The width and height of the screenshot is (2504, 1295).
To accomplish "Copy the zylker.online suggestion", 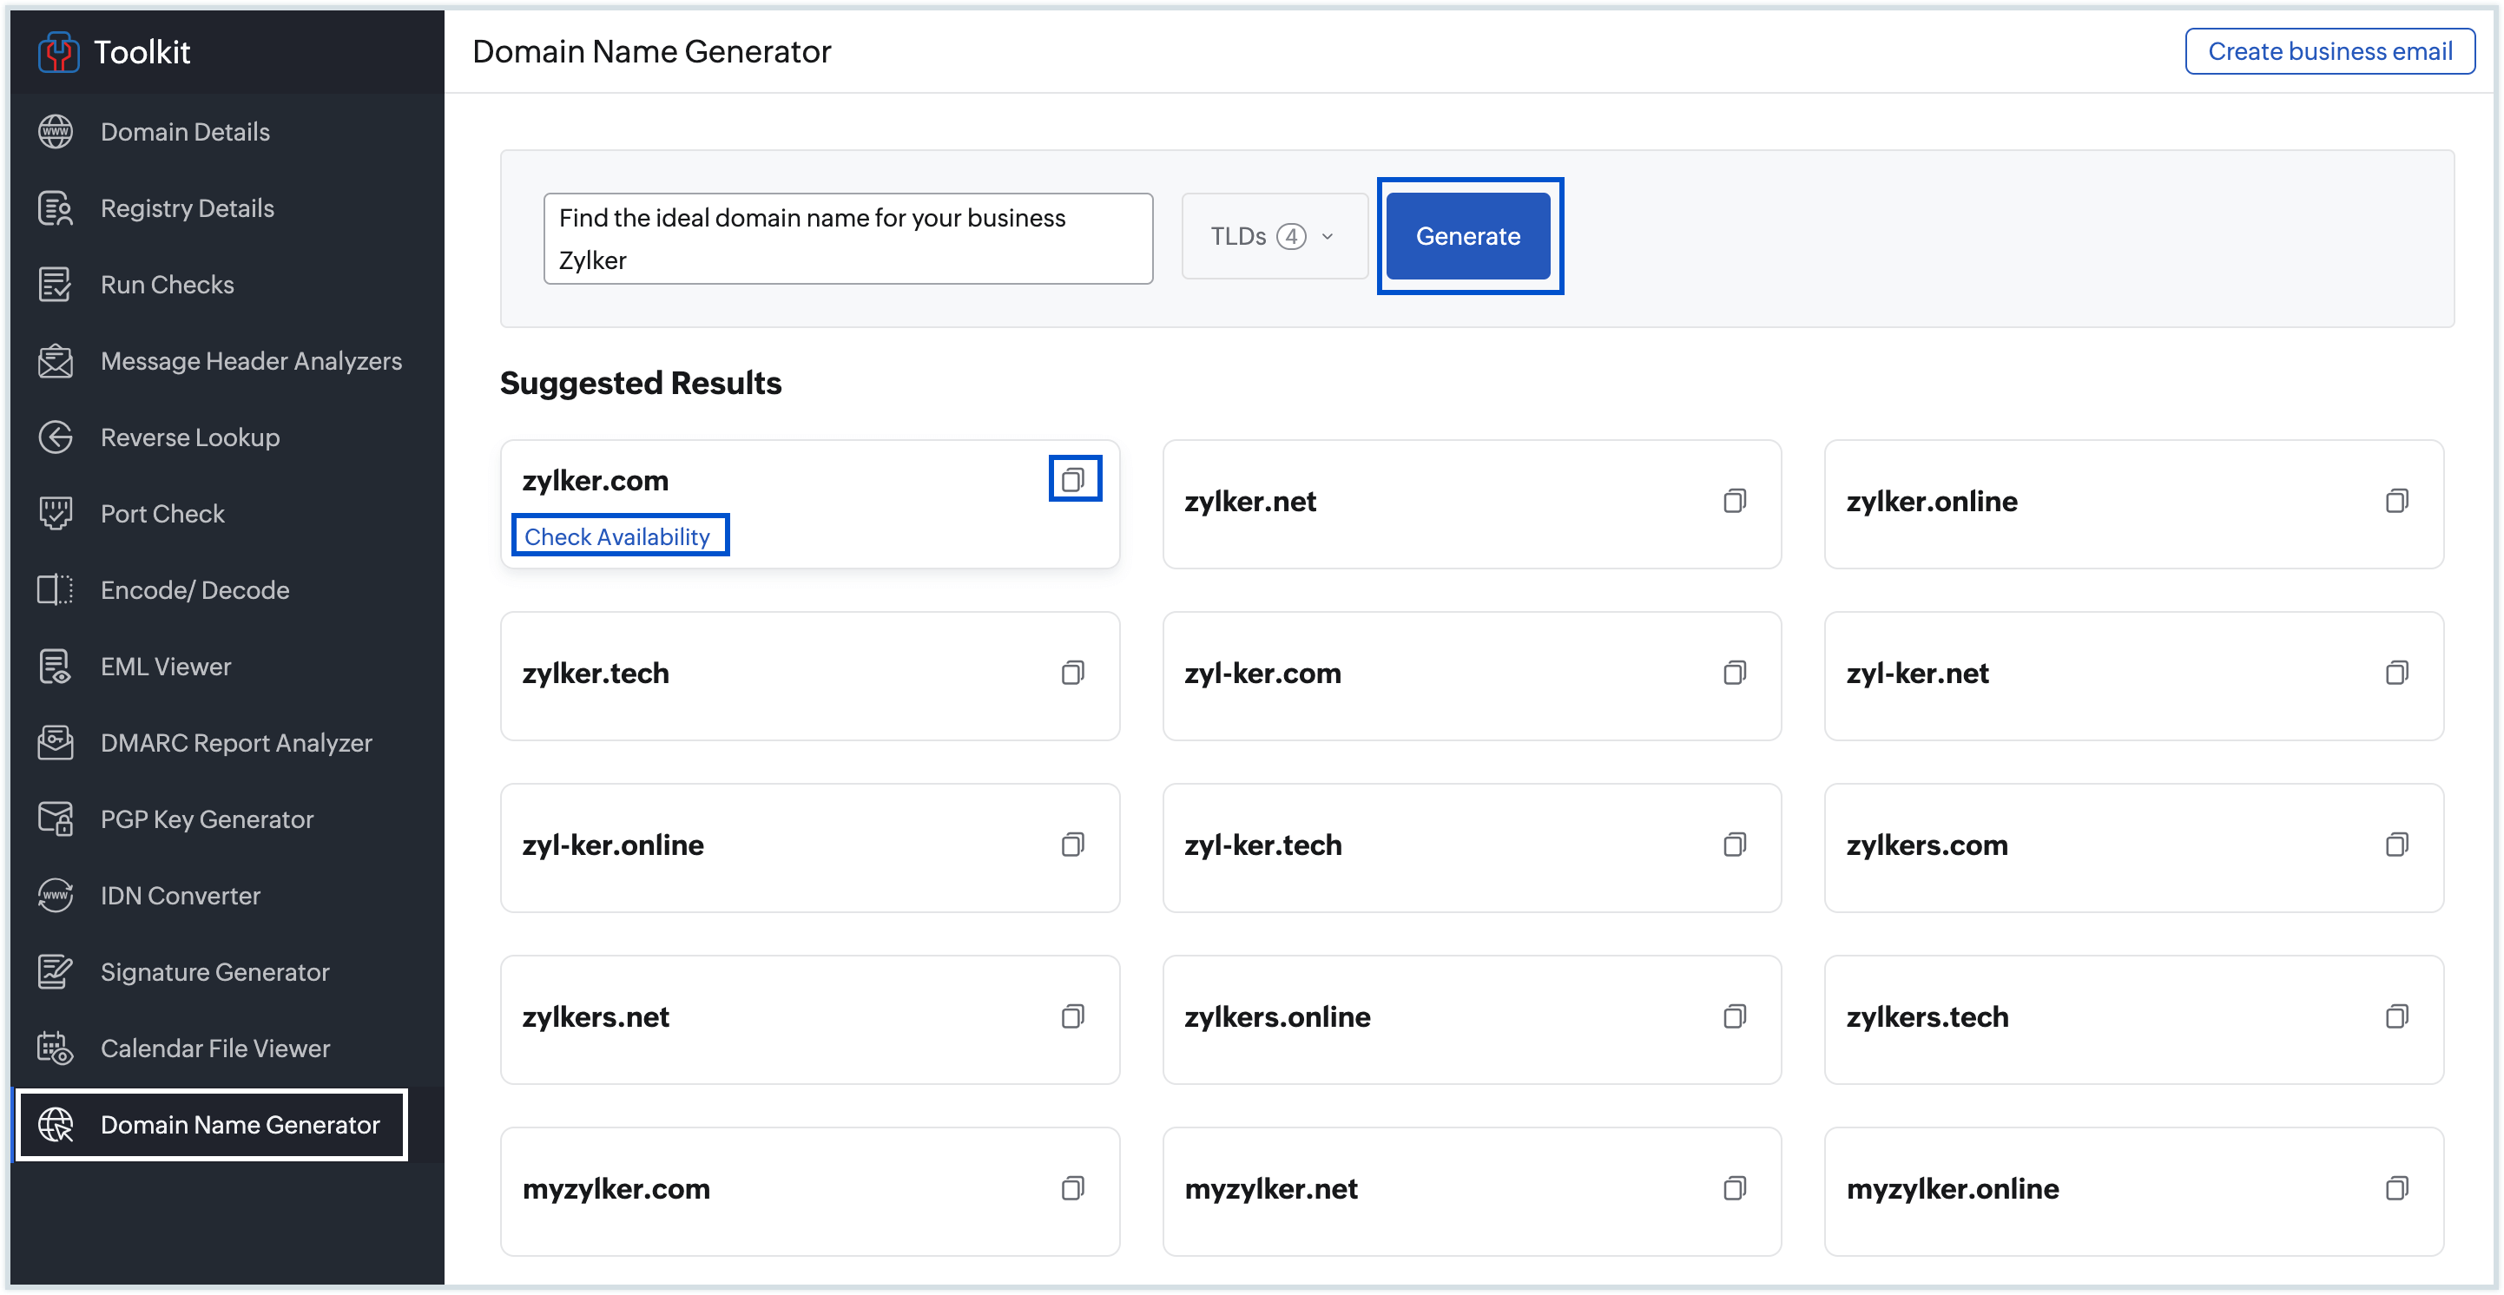I will (x=2398, y=500).
